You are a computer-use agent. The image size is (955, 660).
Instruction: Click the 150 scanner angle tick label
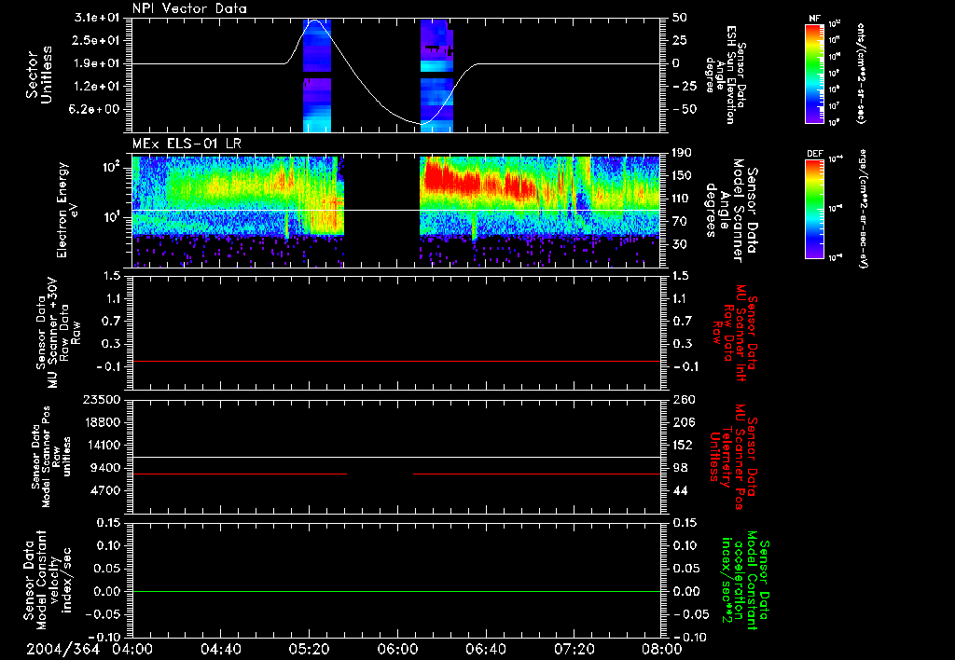pos(682,176)
